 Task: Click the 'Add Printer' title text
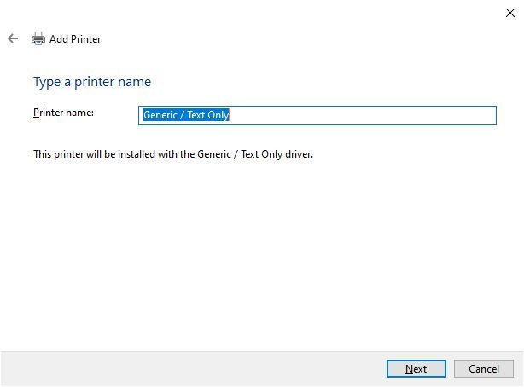(x=75, y=39)
